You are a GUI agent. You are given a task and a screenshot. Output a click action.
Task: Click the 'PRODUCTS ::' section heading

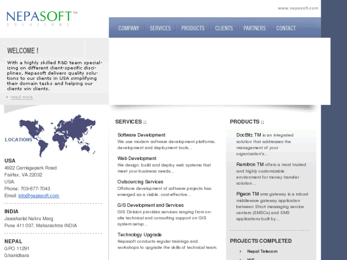pyautogui.click(x=247, y=122)
